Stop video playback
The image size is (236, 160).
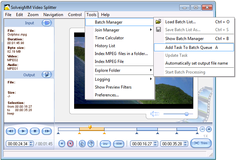[x=35, y=131]
